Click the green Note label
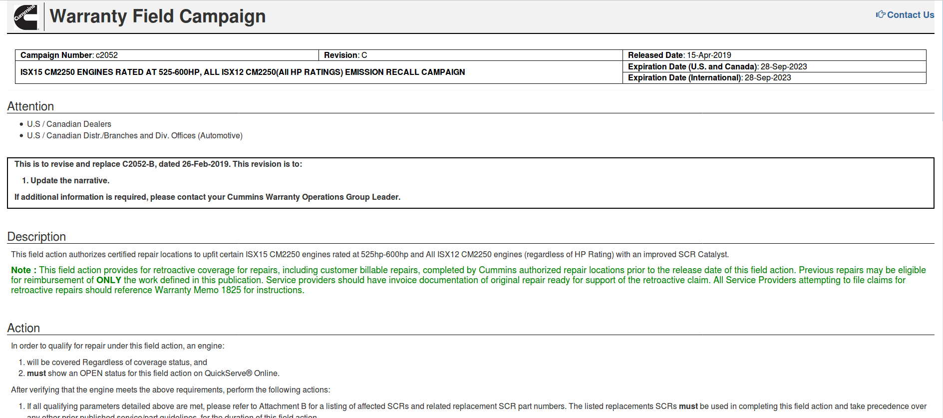Screen dimensions: 943x418 pyautogui.click(x=23, y=270)
